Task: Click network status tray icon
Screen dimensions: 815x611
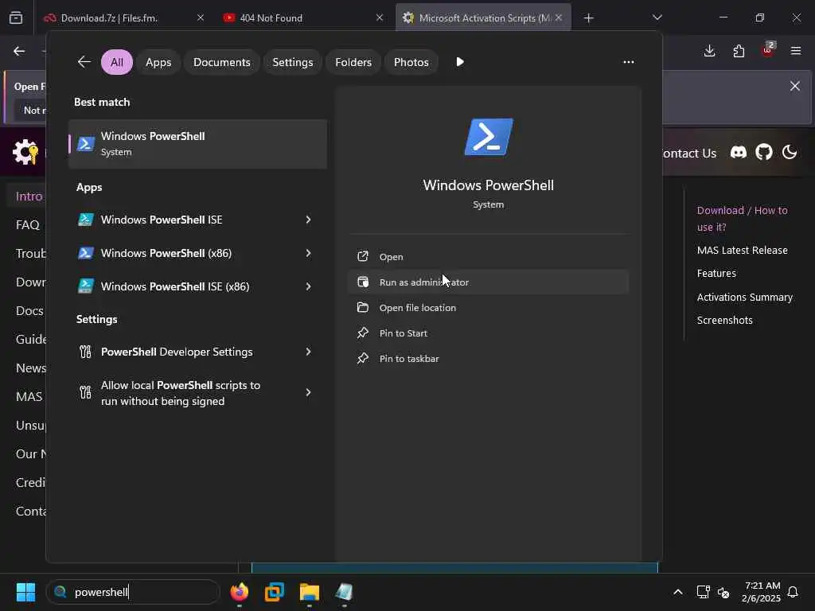Action: (703, 592)
